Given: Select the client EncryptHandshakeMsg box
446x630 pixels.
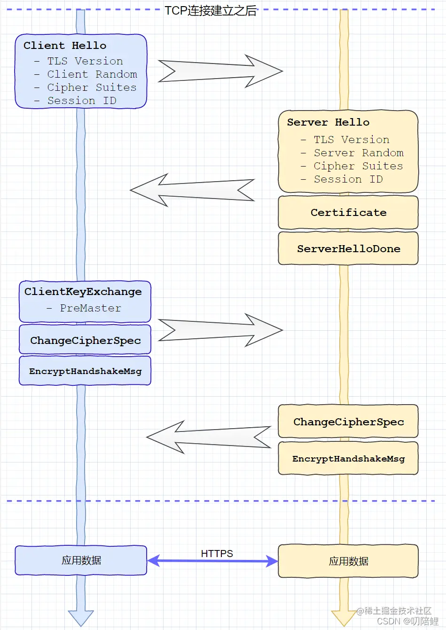Looking at the screenshot, I should click(85, 371).
